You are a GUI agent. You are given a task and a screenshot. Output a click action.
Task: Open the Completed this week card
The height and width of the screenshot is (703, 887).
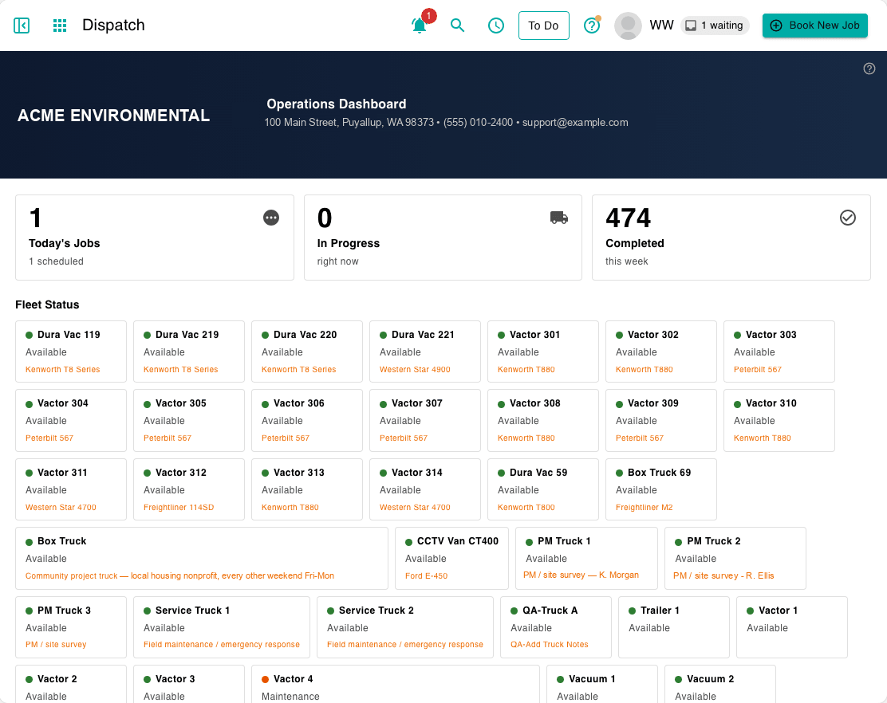tap(731, 238)
